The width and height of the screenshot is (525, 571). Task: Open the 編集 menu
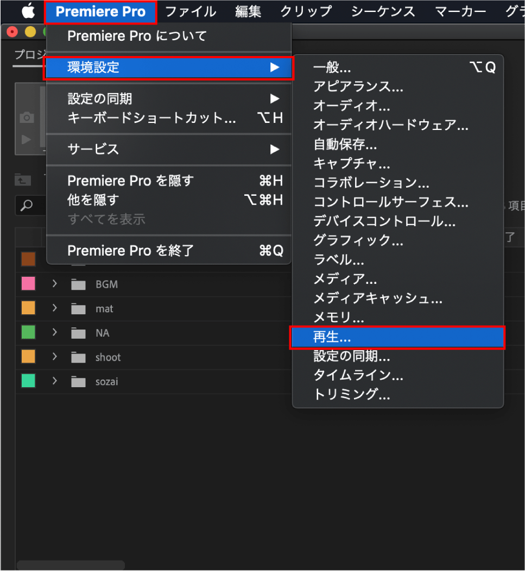click(248, 11)
